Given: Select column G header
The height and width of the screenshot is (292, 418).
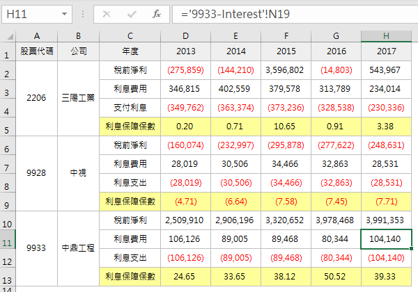Looking at the screenshot, I should pos(336,36).
